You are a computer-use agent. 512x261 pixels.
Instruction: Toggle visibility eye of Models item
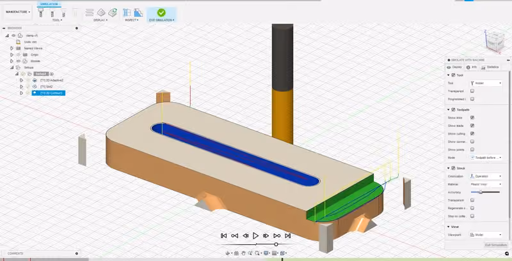(x=19, y=61)
